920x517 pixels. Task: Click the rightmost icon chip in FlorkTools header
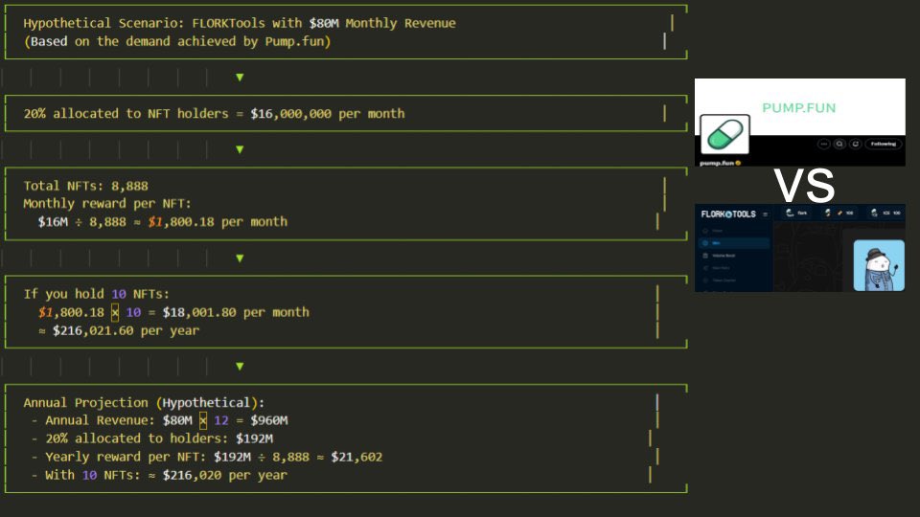point(885,213)
